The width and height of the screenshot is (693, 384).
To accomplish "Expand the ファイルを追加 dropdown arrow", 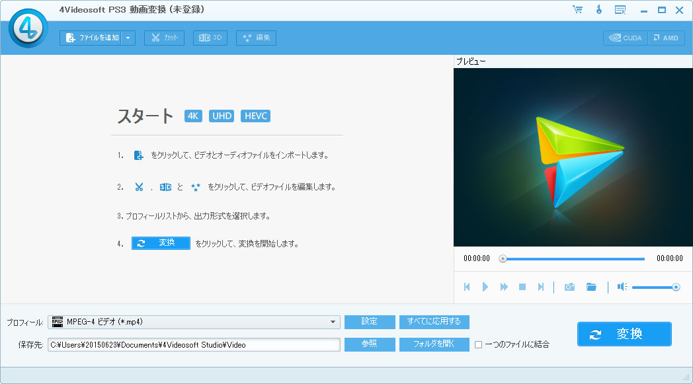I will (x=128, y=38).
